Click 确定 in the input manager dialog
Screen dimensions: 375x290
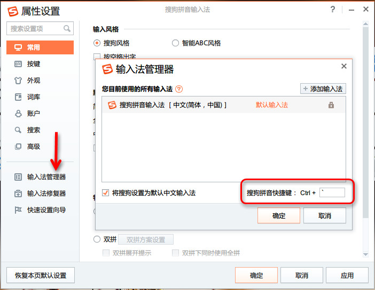278,216
